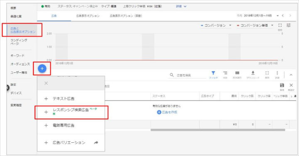Viewport: 299px width, 156px height.
Task: Click the blue plus button to create an ad
Action: [x=42, y=69]
